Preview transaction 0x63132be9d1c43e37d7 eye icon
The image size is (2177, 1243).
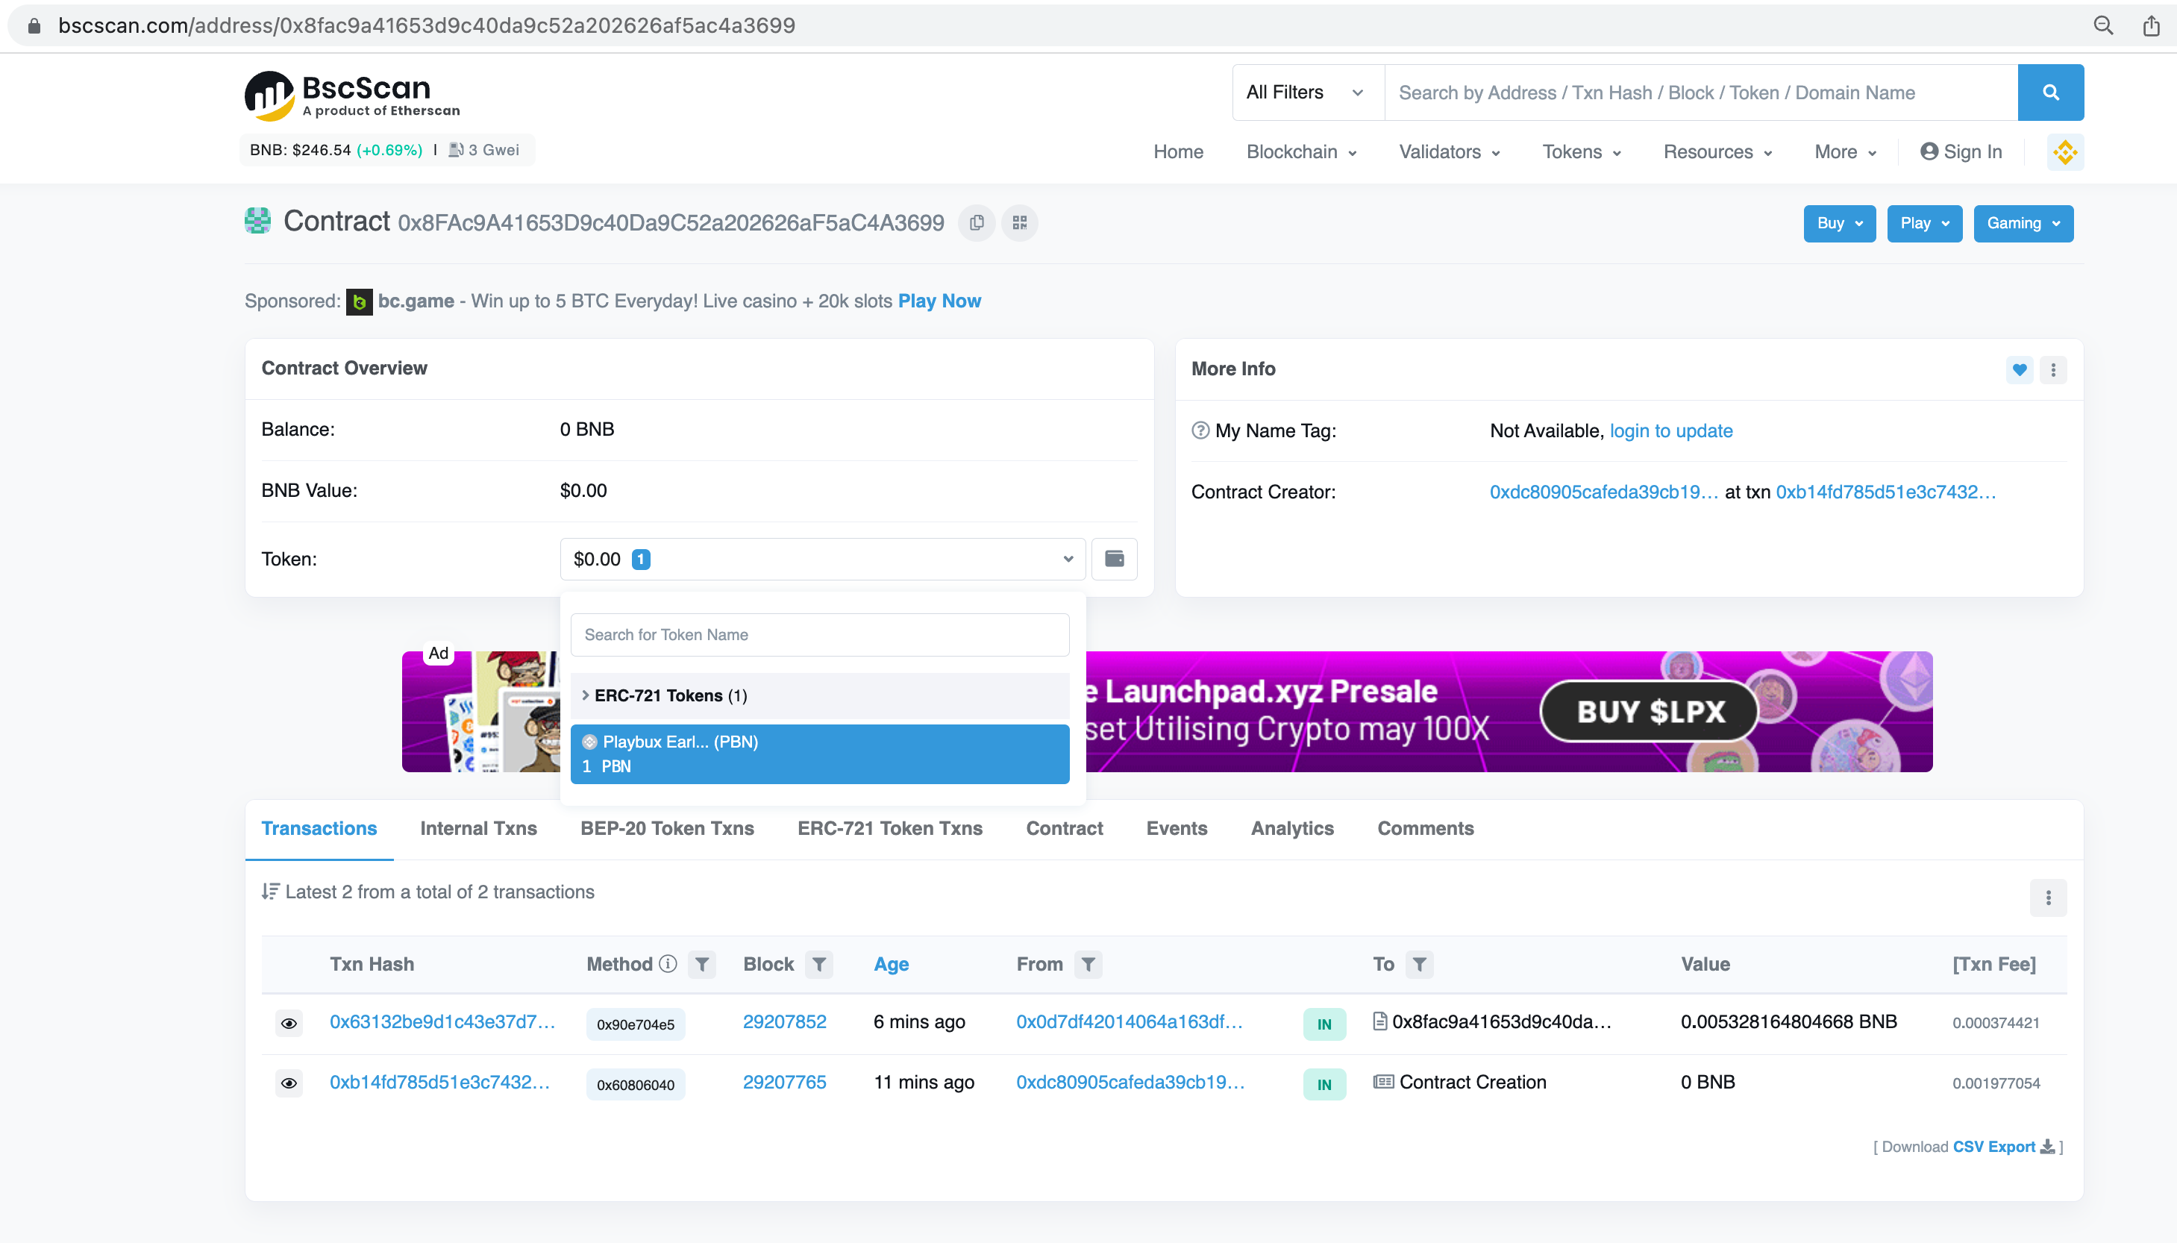289,1023
